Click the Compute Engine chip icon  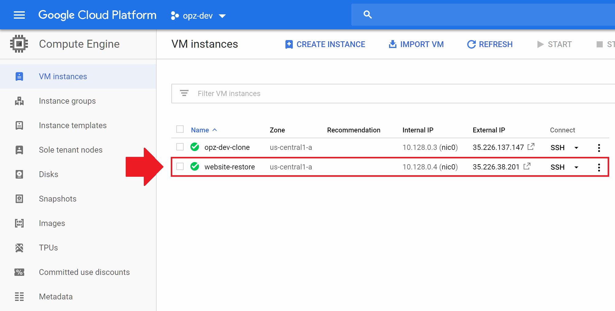19,44
